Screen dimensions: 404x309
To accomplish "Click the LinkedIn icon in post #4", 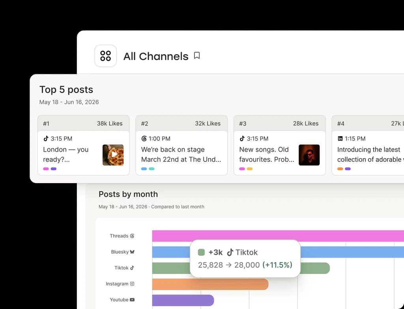I will click(x=340, y=139).
